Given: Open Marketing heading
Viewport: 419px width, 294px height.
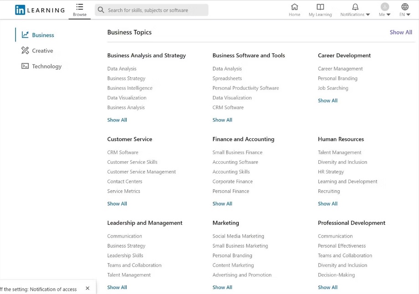Looking at the screenshot, I should pos(225,223).
